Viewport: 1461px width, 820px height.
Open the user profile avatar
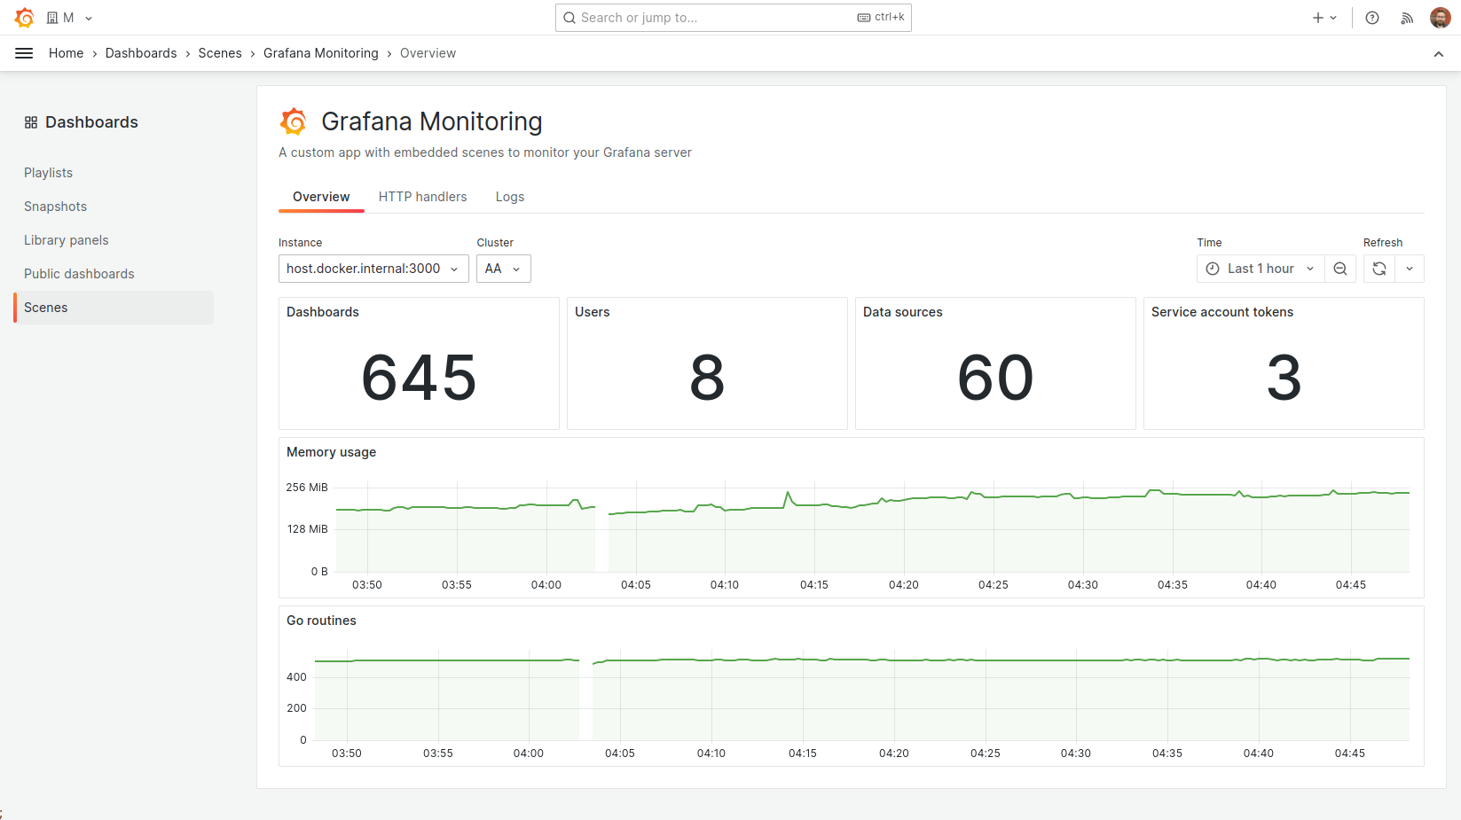click(x=1440, y=17)
